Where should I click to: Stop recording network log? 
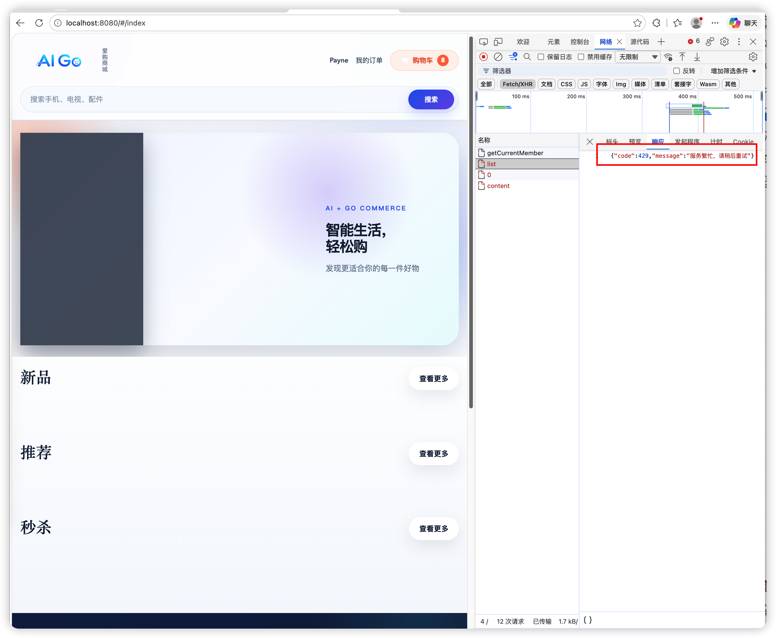tap(484, 57)
